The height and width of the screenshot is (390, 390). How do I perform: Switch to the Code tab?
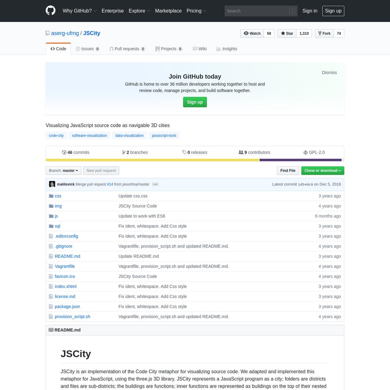coord(58,49)
